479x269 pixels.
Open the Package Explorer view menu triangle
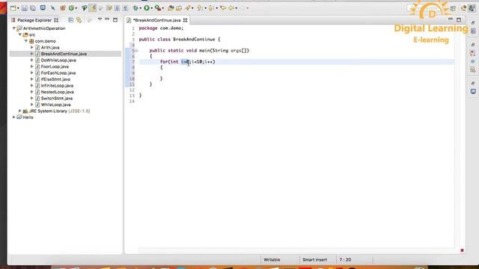tap(100, 19)
